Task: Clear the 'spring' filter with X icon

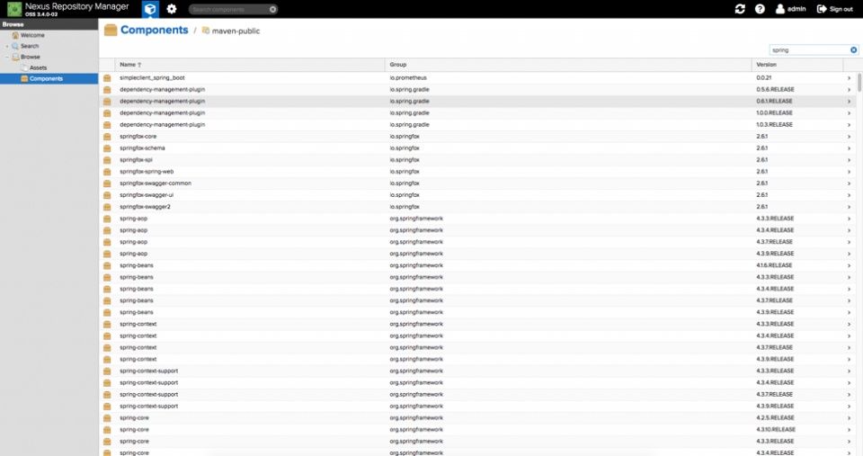Action: coord(854,50)
